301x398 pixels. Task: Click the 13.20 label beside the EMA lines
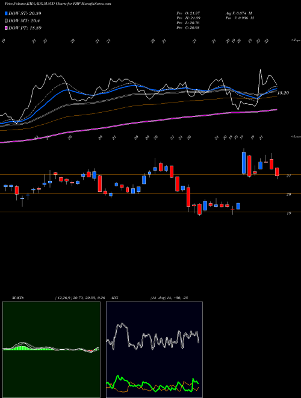click(x=283, y=93)
